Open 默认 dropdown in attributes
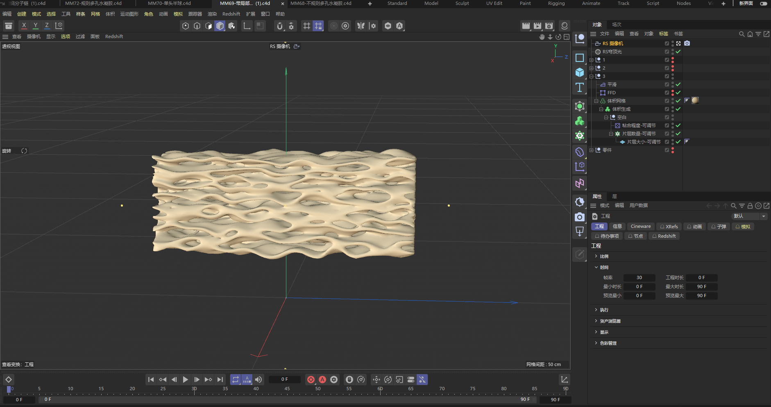This screenshot has height=407, width=771. tap(749, 216)
